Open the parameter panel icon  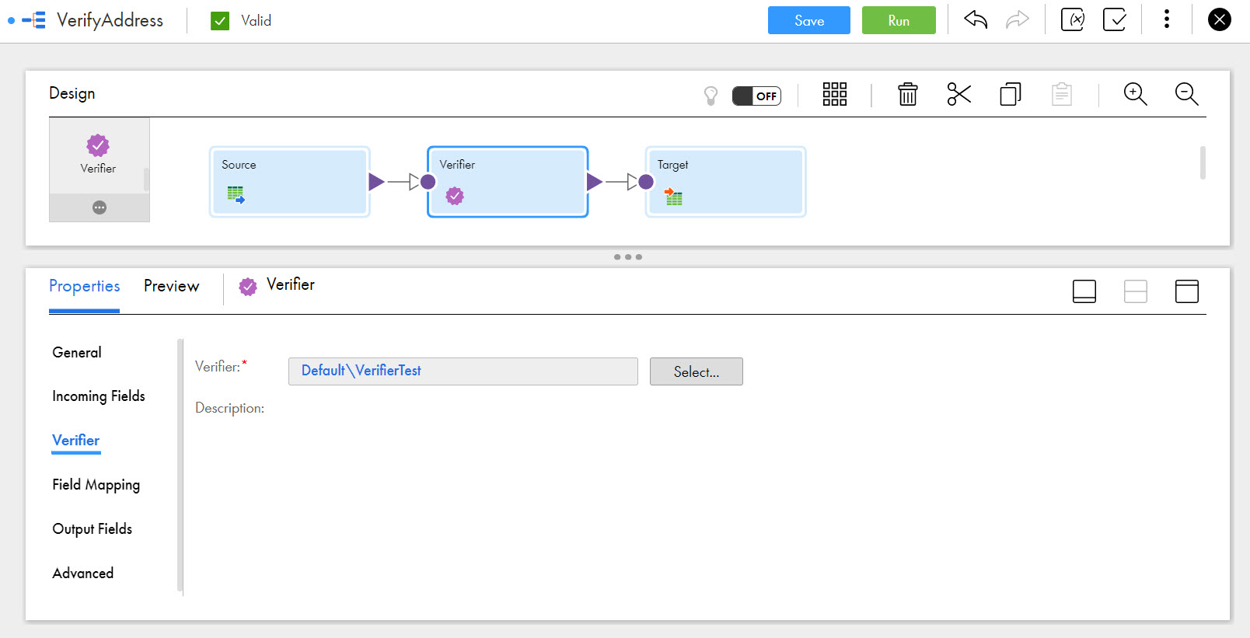pyautogui.click(x=1073, y=19)
